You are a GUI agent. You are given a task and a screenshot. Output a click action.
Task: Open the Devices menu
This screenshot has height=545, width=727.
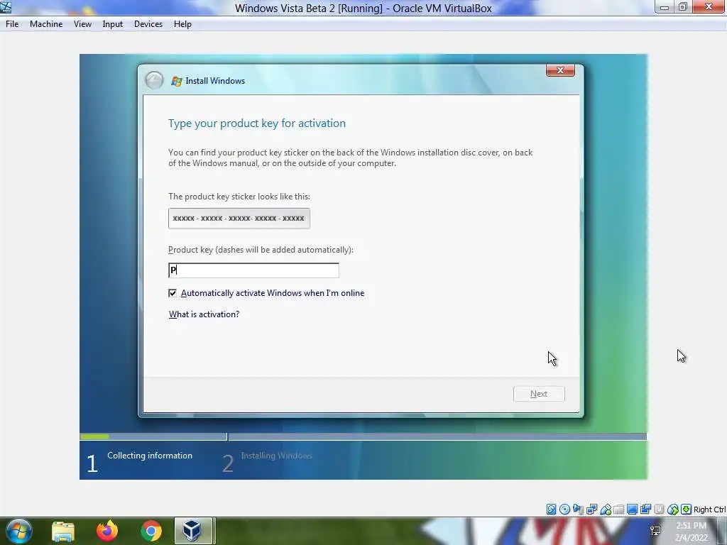(148, 24)
